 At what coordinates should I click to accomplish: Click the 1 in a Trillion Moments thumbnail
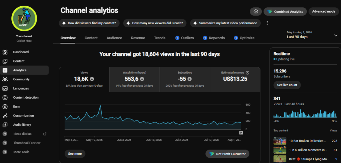[280, 150]
